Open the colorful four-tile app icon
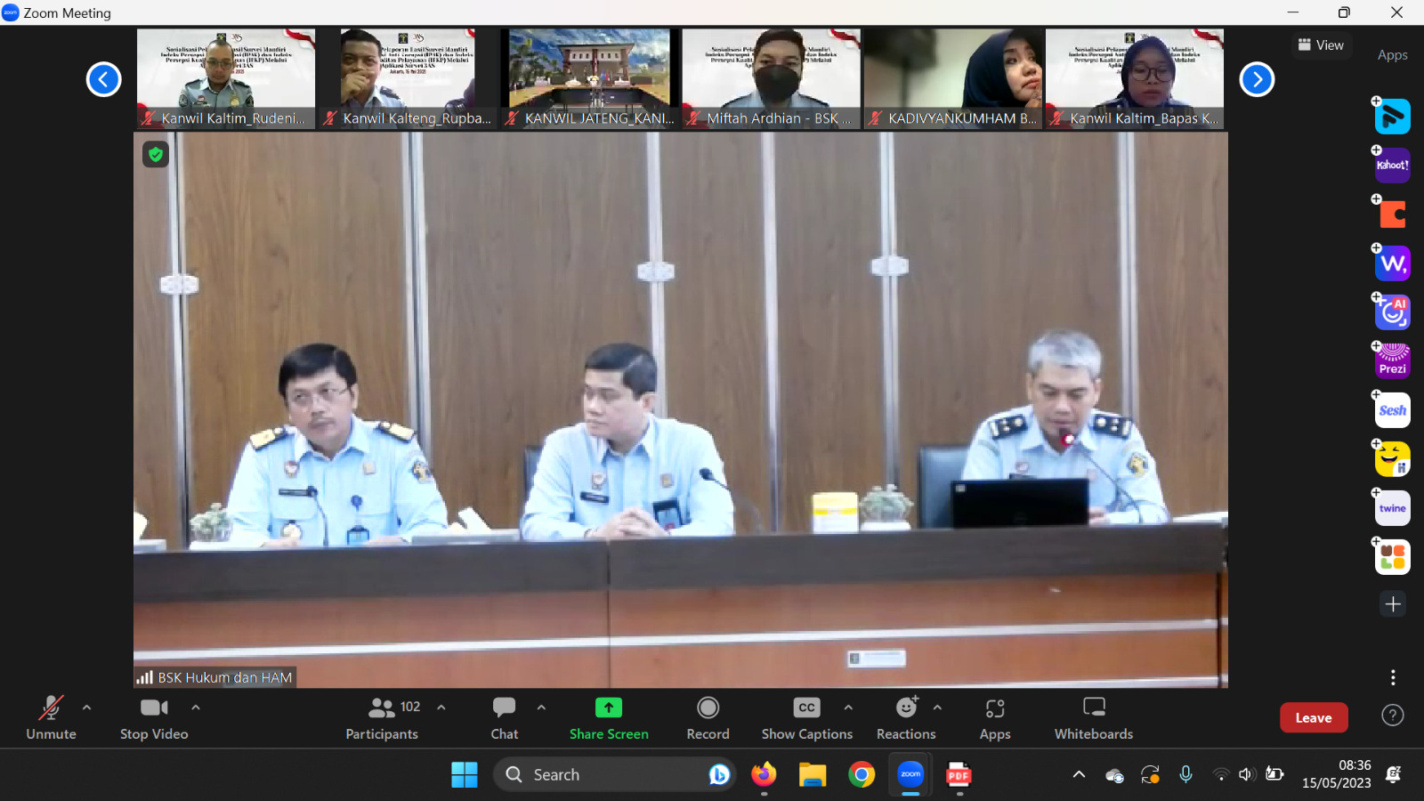 pos(1393,557)
